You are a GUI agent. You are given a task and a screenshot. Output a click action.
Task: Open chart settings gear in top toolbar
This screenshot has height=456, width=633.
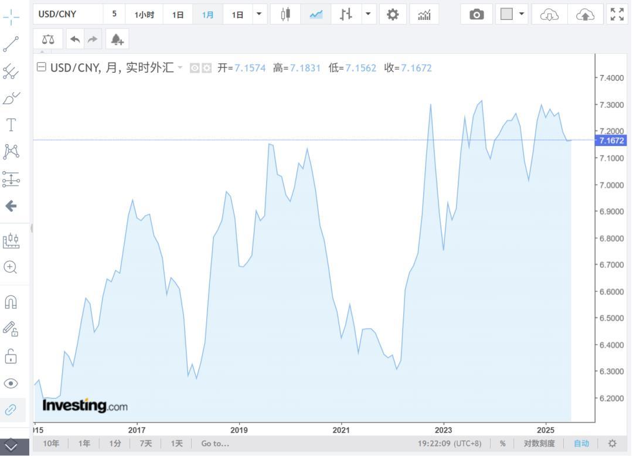pos(393,15)
